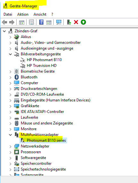Click the blue Help question mark icon

(42, 22)
